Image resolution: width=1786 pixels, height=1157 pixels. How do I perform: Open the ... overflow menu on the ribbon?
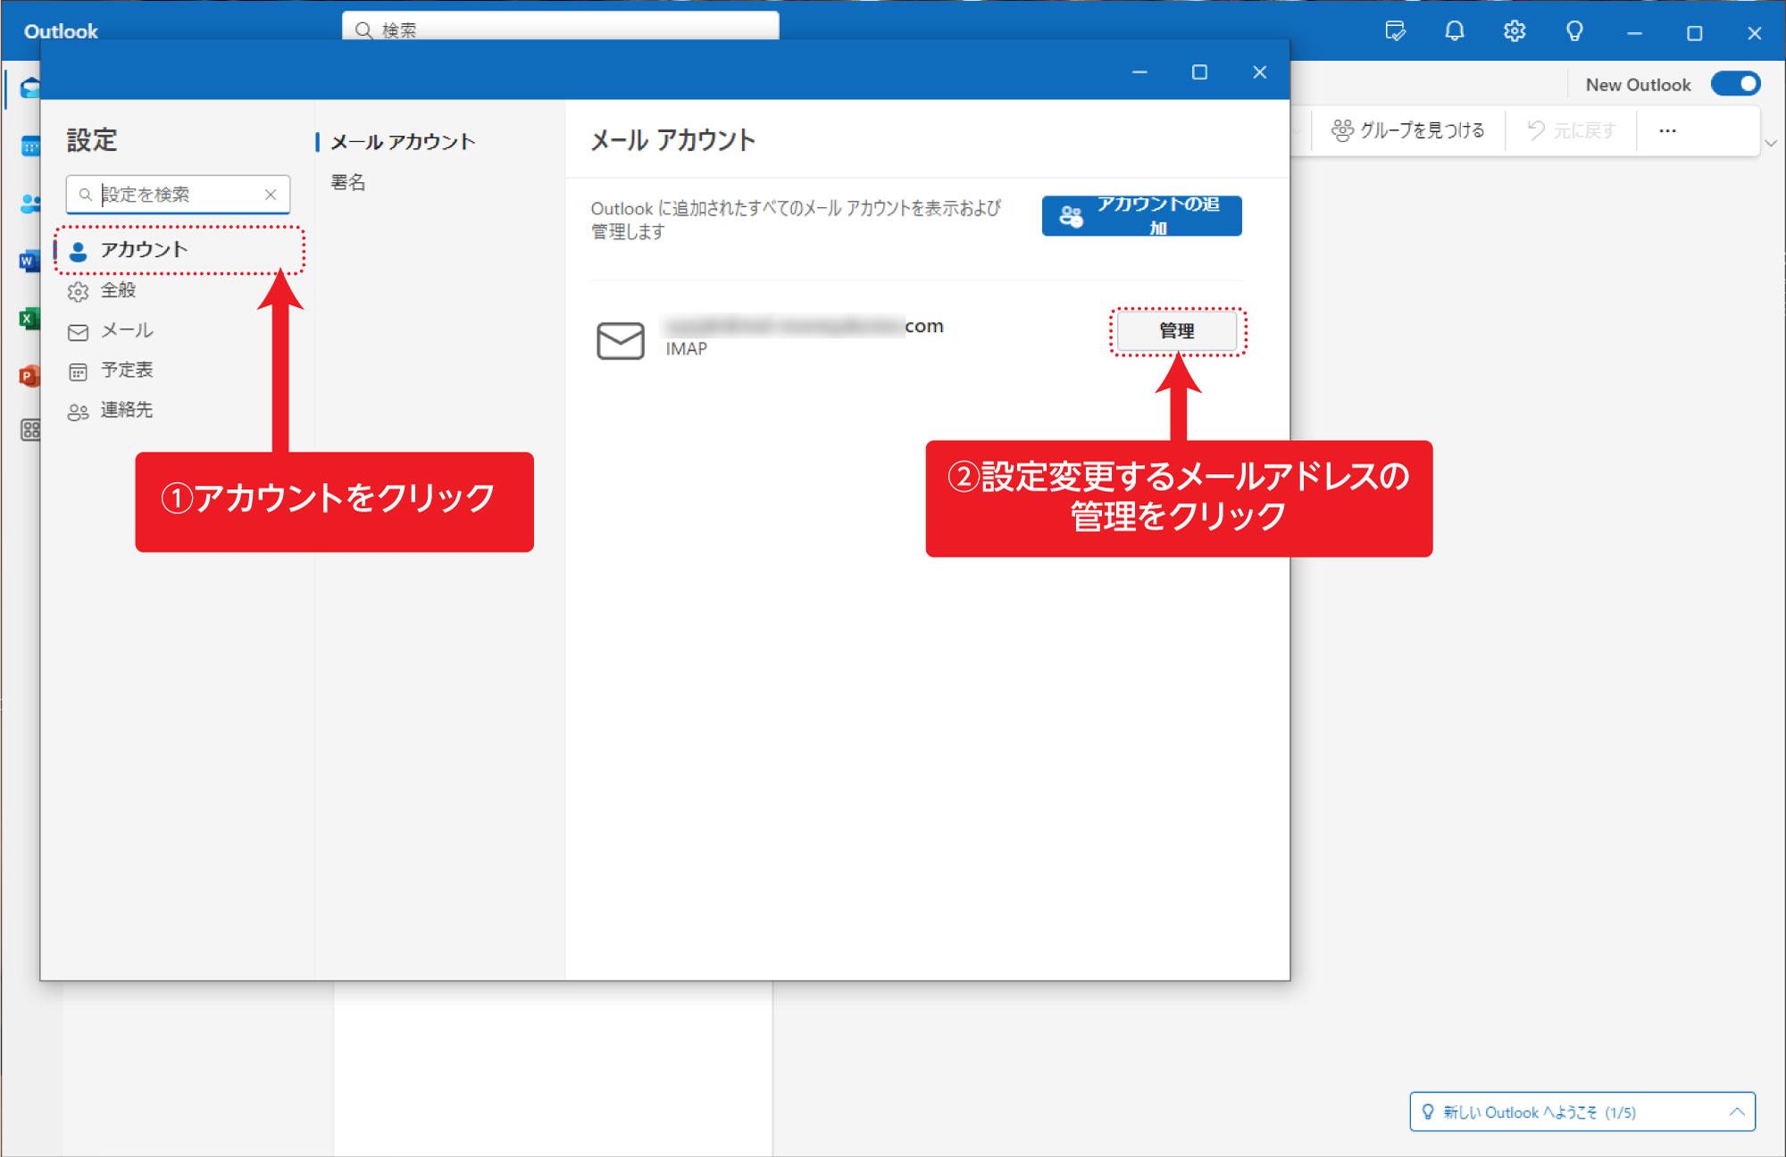point(1668,129)
